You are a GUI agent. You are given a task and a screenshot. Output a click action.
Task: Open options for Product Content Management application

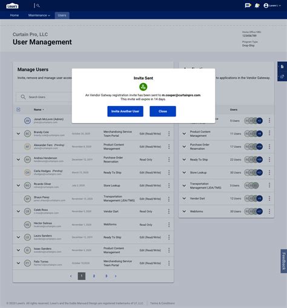tap(269, 133)
